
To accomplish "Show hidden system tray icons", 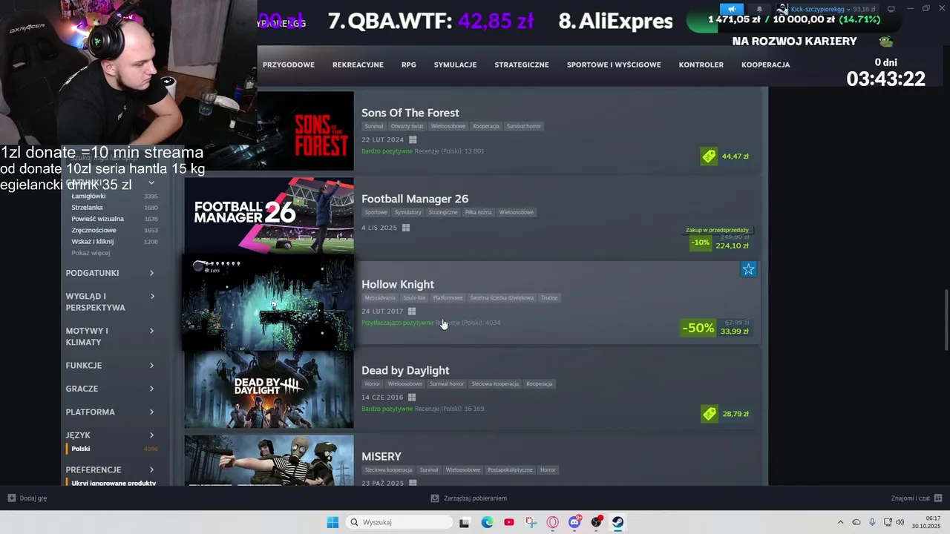I will point(840,522).
